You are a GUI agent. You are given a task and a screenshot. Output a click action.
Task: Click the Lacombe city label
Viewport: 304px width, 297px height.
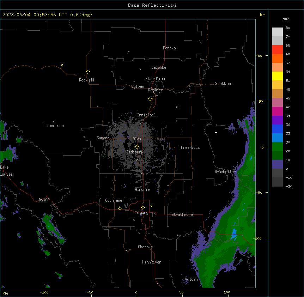pos(159,67)
